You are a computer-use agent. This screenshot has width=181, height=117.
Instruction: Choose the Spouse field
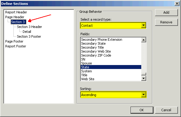[x=111, y=63]
